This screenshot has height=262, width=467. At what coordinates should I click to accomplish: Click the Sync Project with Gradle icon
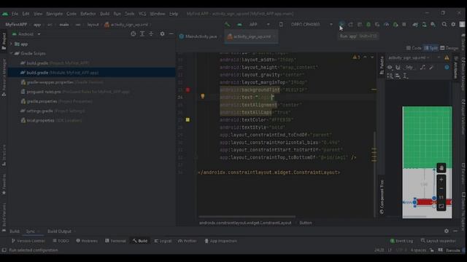(x=415, y=24)
